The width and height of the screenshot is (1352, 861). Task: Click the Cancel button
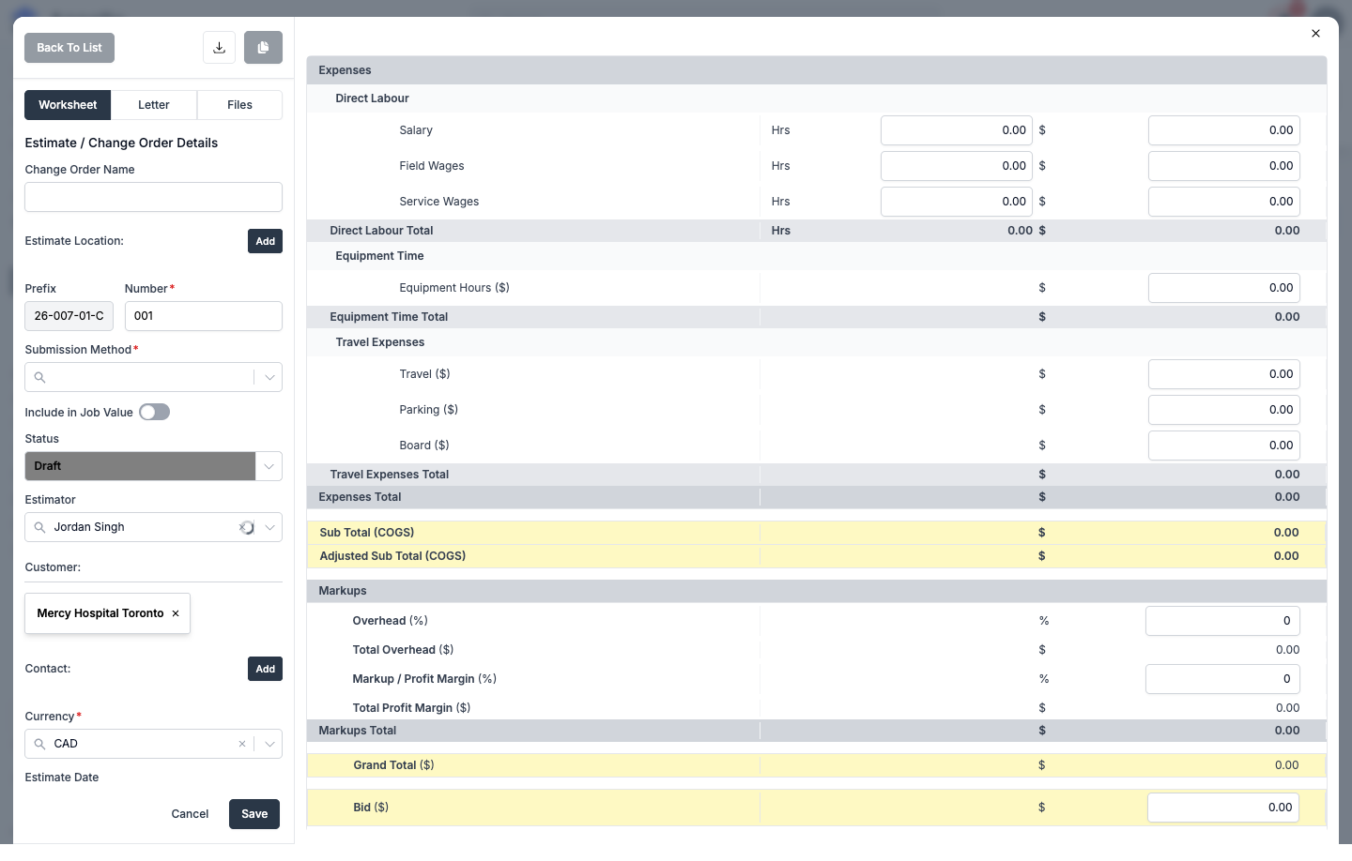[190, 814]
